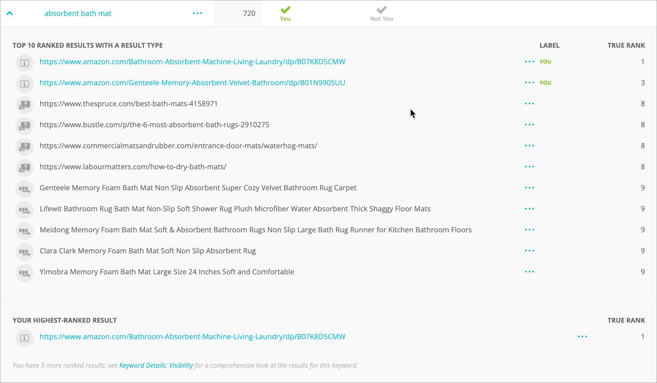657x383 pixels.
Task: Select the Meidong Memory Foam Bath Mat title
Action: click(x=256, y=230)
